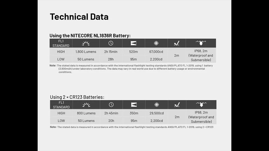Click the impact resistance icon in CR123 table
The image size is (269, 151).
click(x=177, y=105)
